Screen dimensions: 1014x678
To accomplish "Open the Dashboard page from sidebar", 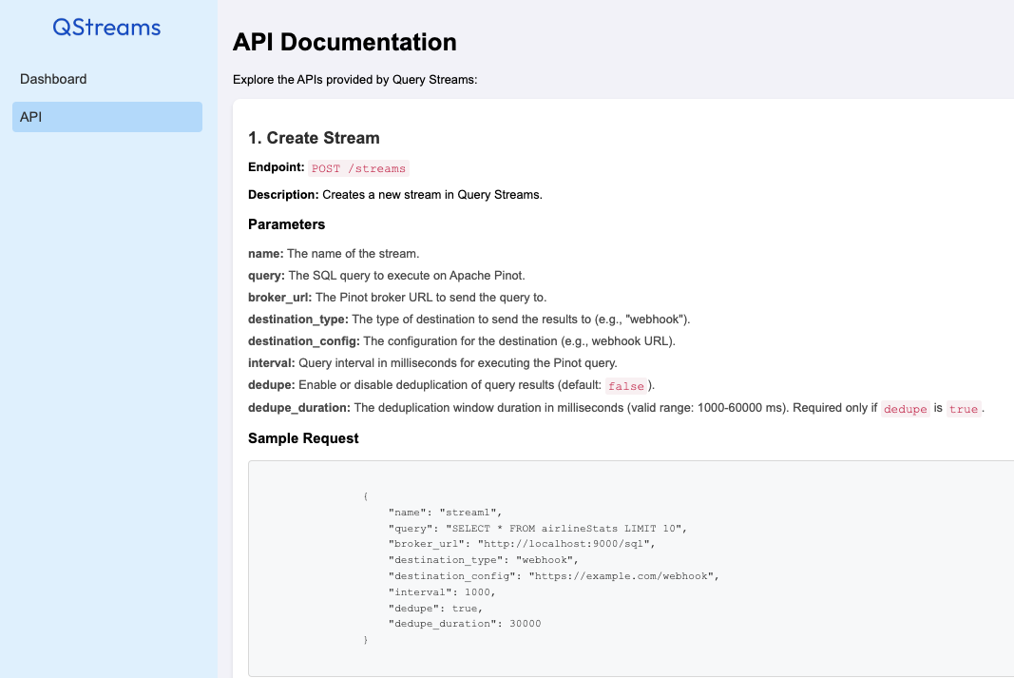I will pos(53,79).
